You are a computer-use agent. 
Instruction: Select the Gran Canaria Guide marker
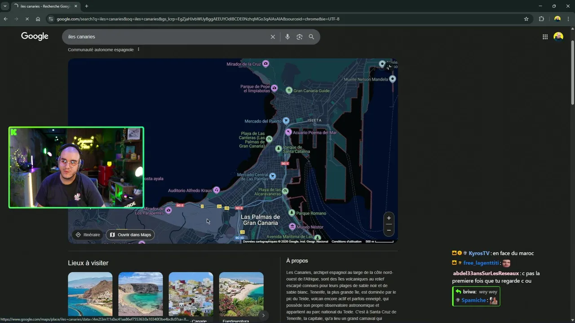[289, 90]
